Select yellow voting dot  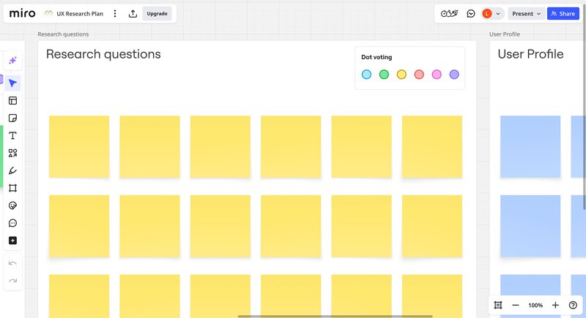[x=401, y=74]
